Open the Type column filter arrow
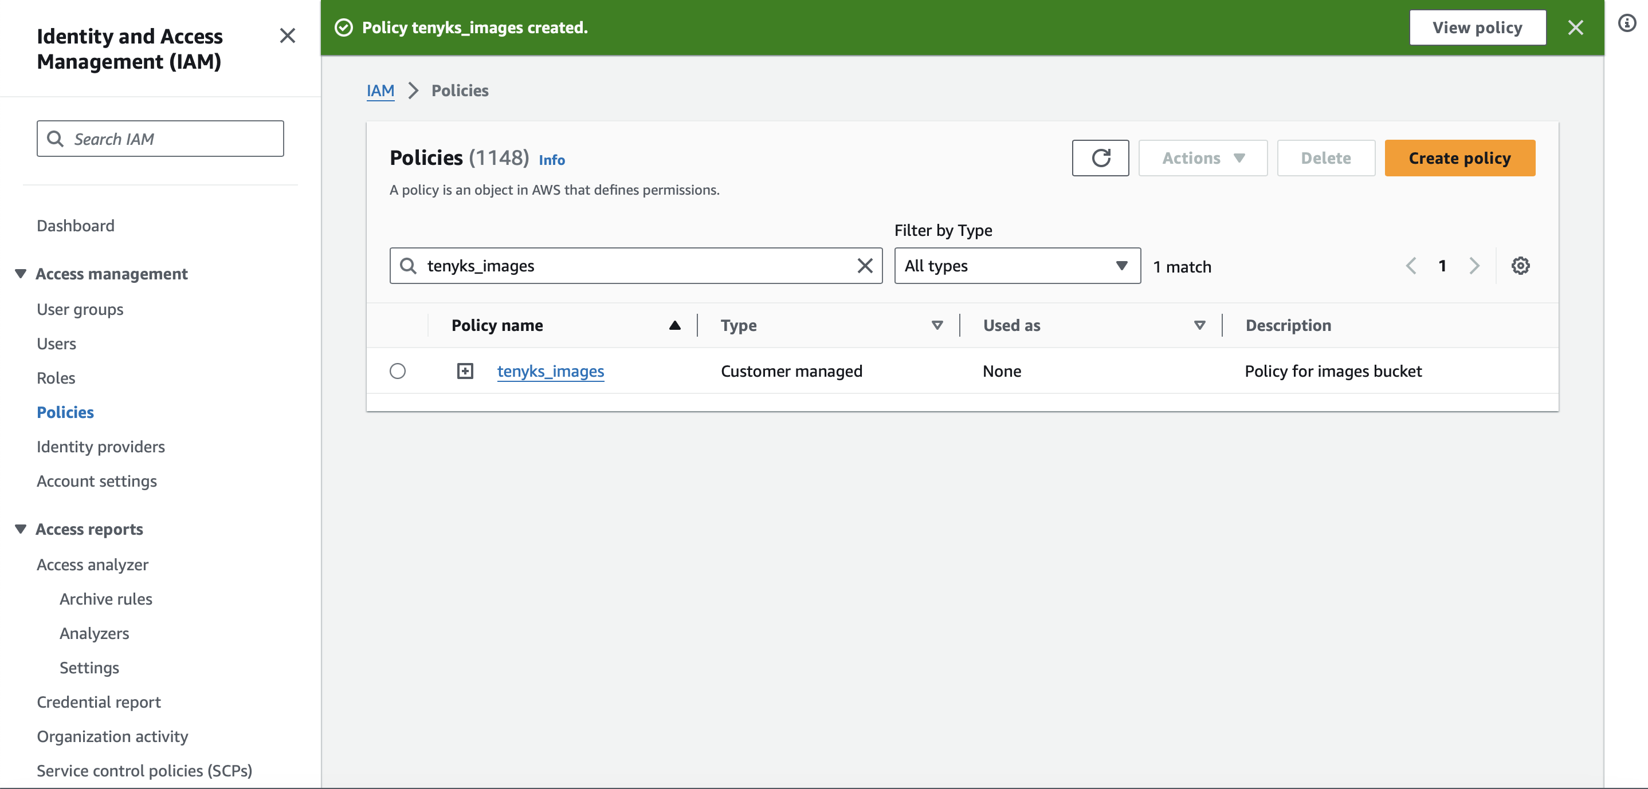Viewport: 1648px width, 789px height. point(936,325)
